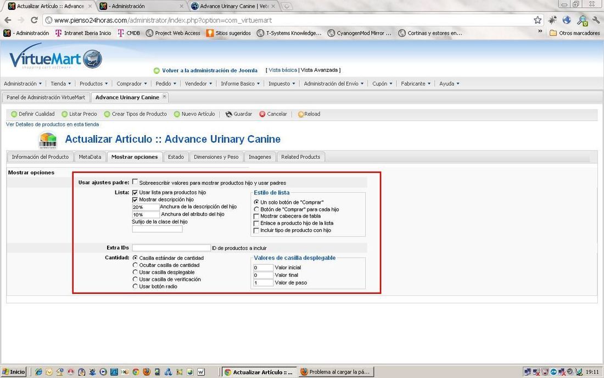Open the Productos dropdown menu
The height and width of the screenshot is (378, 604).
[93, 84]
